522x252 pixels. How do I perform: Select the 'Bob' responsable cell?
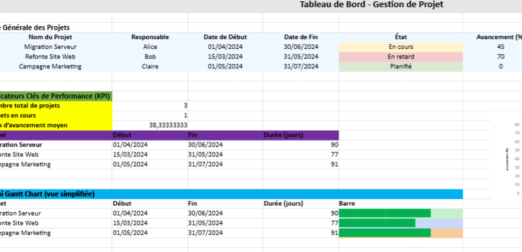150,57
